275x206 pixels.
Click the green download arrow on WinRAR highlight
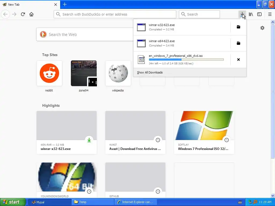click(x=89, y=140)
